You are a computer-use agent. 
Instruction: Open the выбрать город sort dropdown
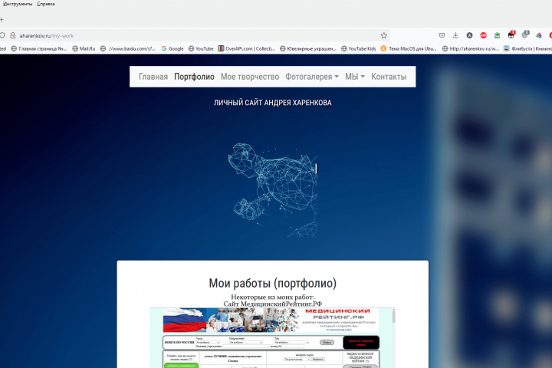click(297, 360)
